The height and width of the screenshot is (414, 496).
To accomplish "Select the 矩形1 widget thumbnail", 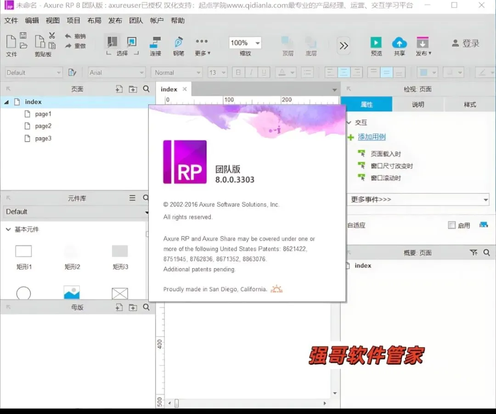I will click(23, 251).
